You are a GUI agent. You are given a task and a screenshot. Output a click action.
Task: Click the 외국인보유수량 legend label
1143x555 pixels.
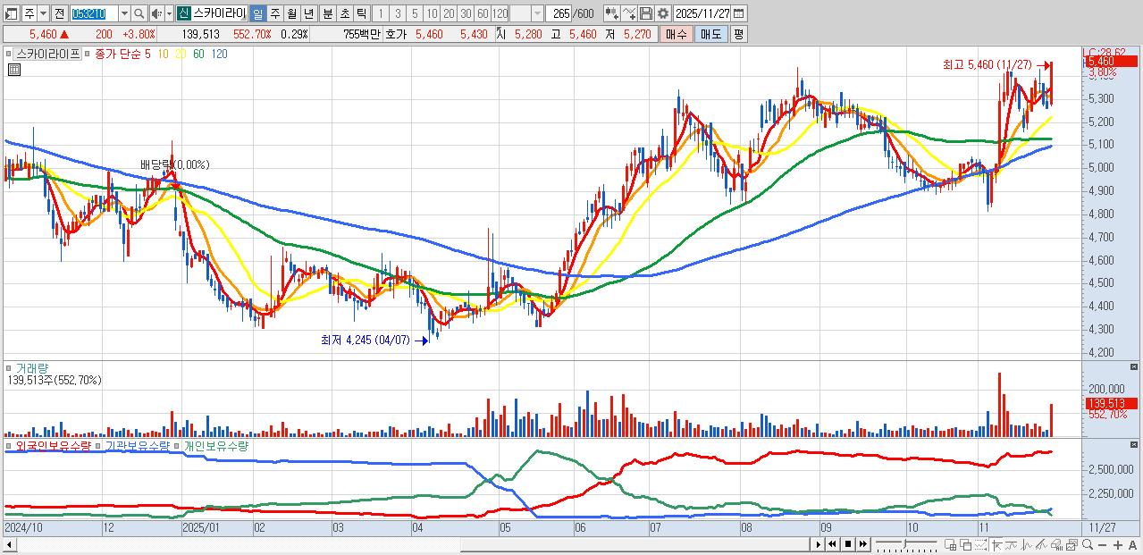point(53,445)
